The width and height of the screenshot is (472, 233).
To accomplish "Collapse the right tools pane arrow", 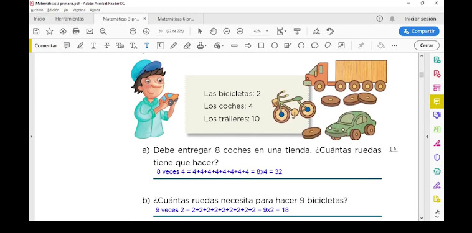I will (x=427, y=137).
